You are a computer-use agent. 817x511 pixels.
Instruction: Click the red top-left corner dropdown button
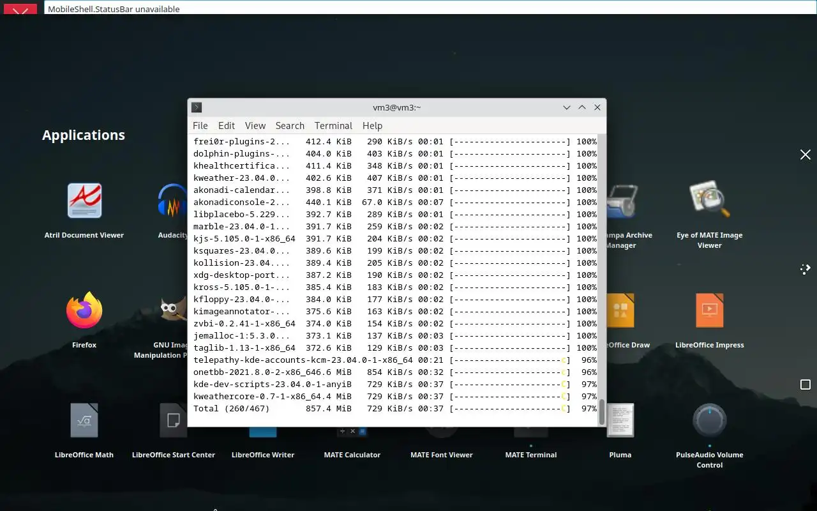pyautogui.click(x=20, y=8)
